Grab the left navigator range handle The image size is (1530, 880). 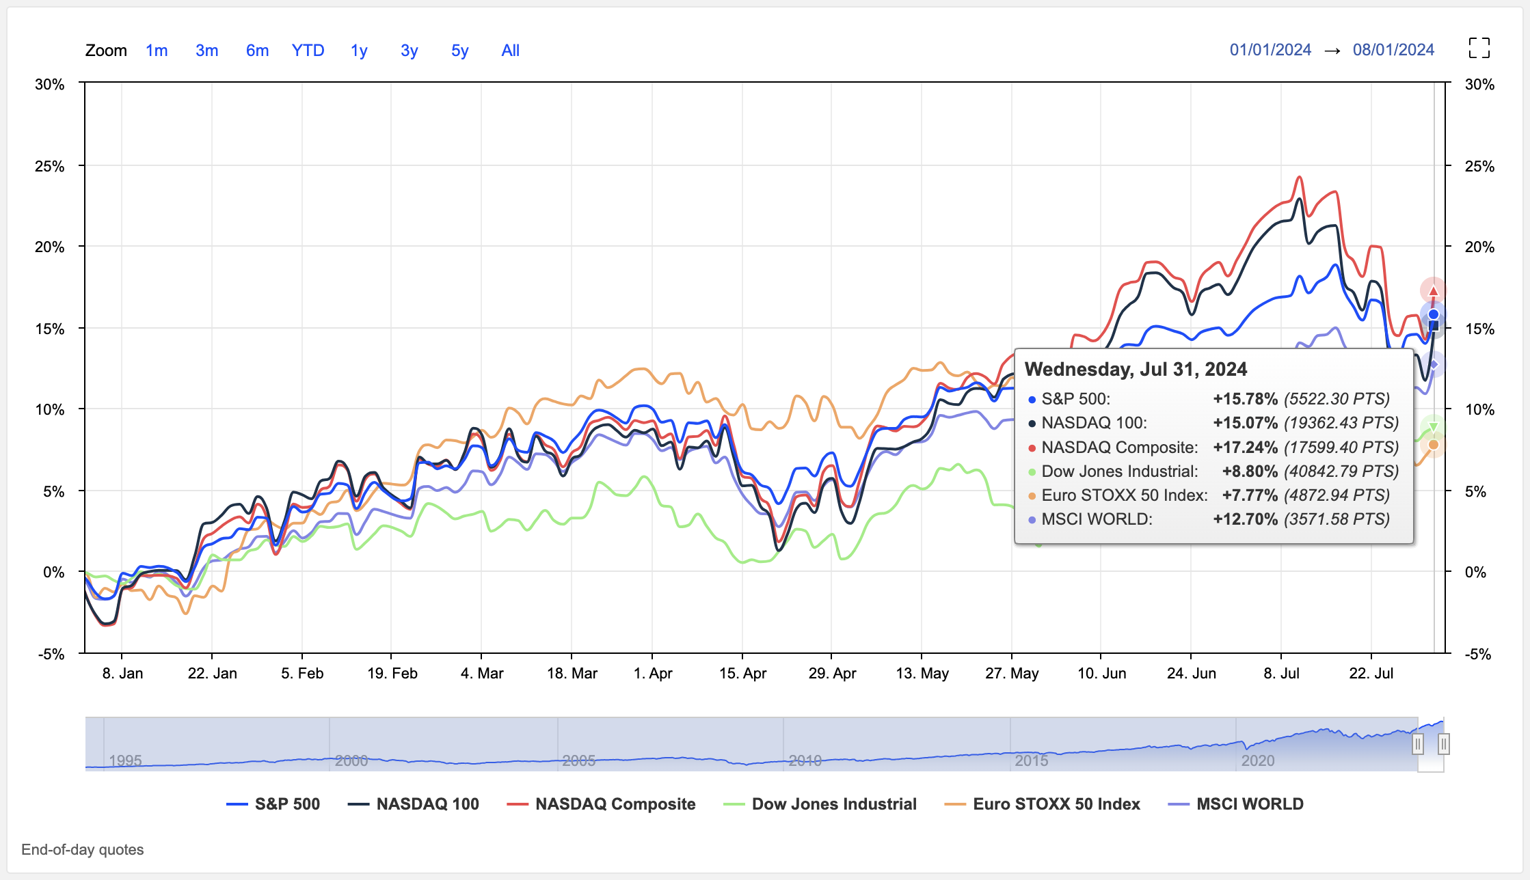tap(1418, 744)
